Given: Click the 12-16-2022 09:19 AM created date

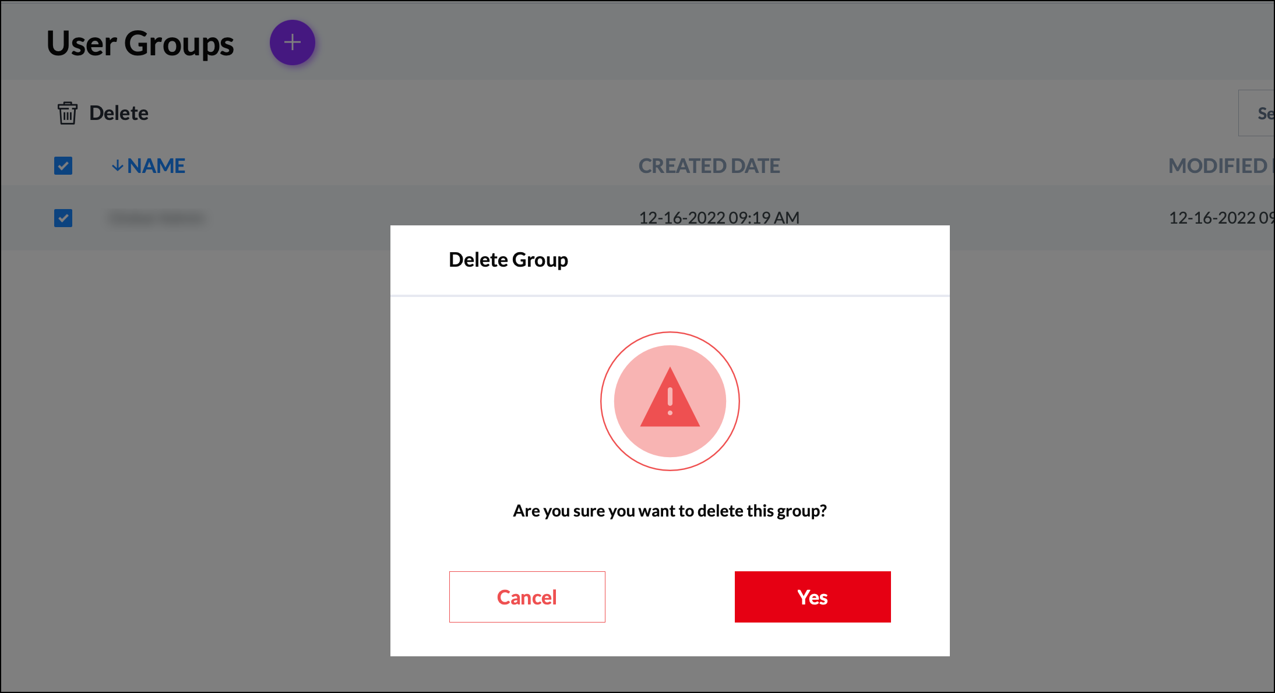Looking at the screenshot, I should pyautogui.click(x=719, y=218).
